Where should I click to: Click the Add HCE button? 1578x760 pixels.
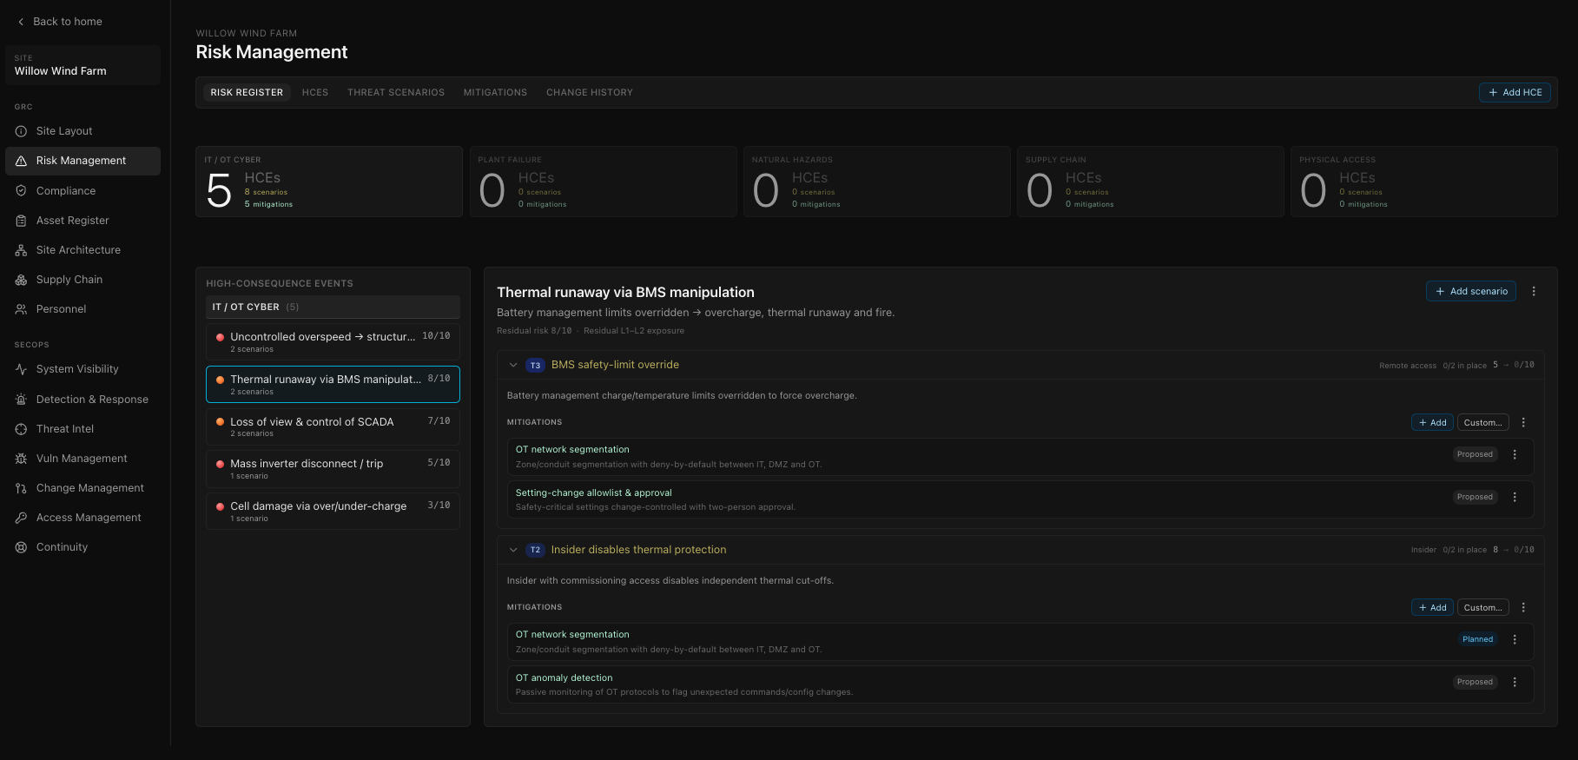click(1515, 93)
